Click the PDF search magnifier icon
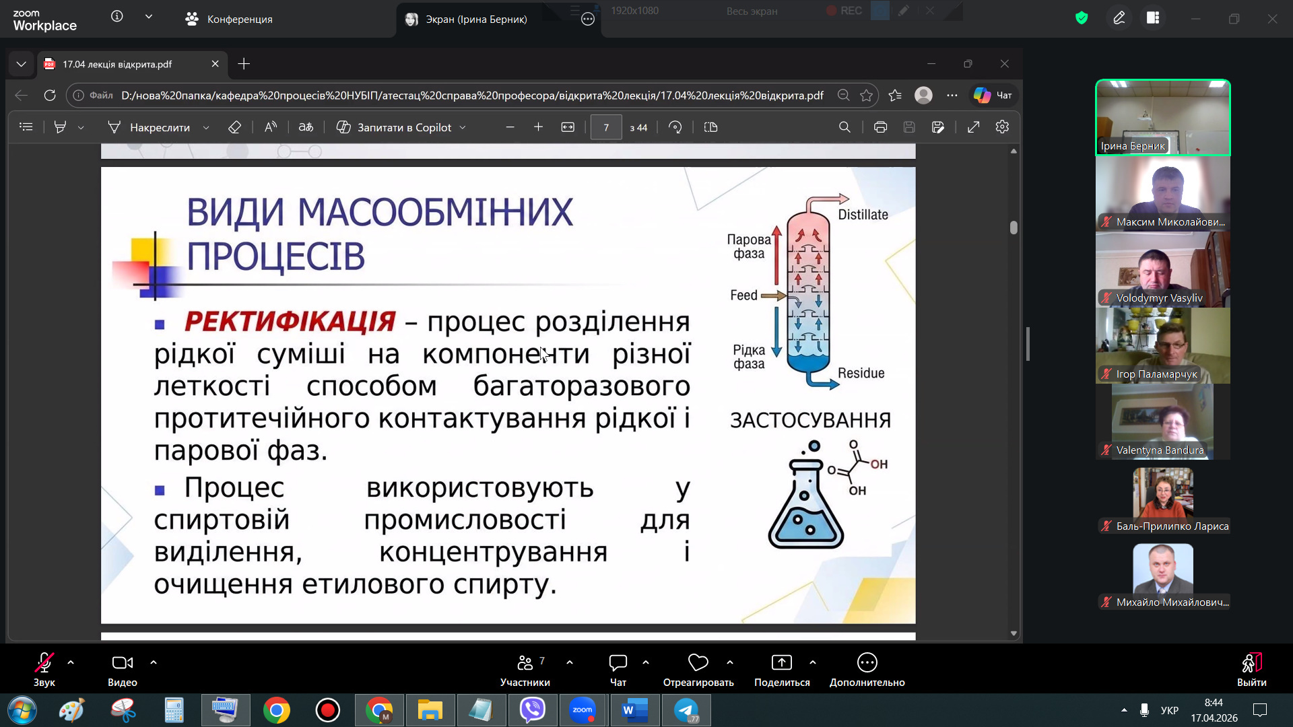This screenshot has width=1293, height=727. 844,127
